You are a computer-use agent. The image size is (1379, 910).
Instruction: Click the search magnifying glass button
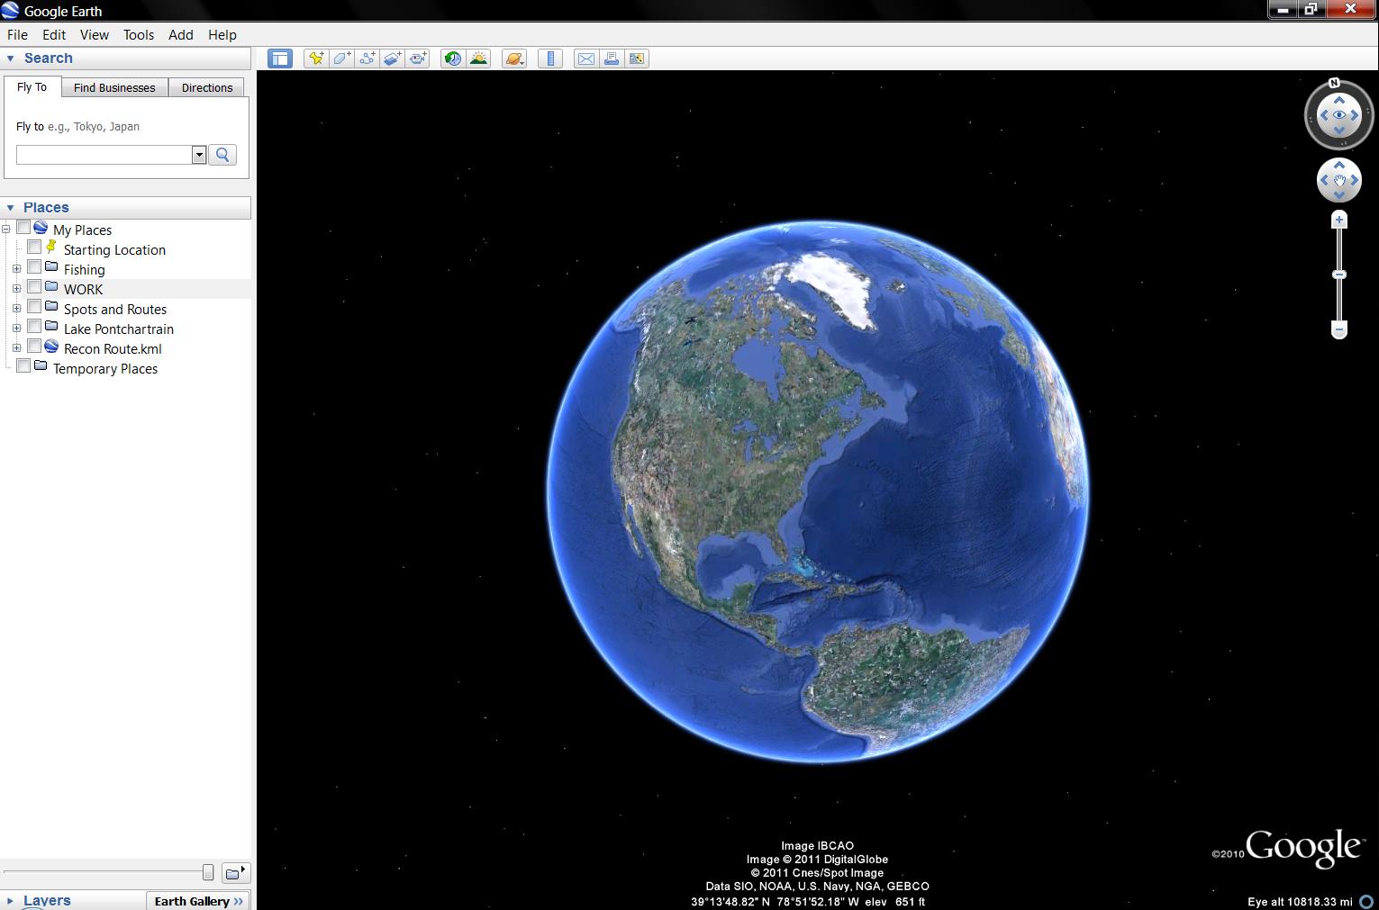222,155
